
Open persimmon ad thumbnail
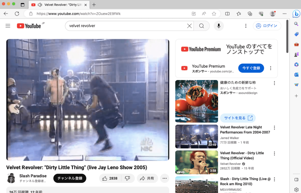(197, 101)
